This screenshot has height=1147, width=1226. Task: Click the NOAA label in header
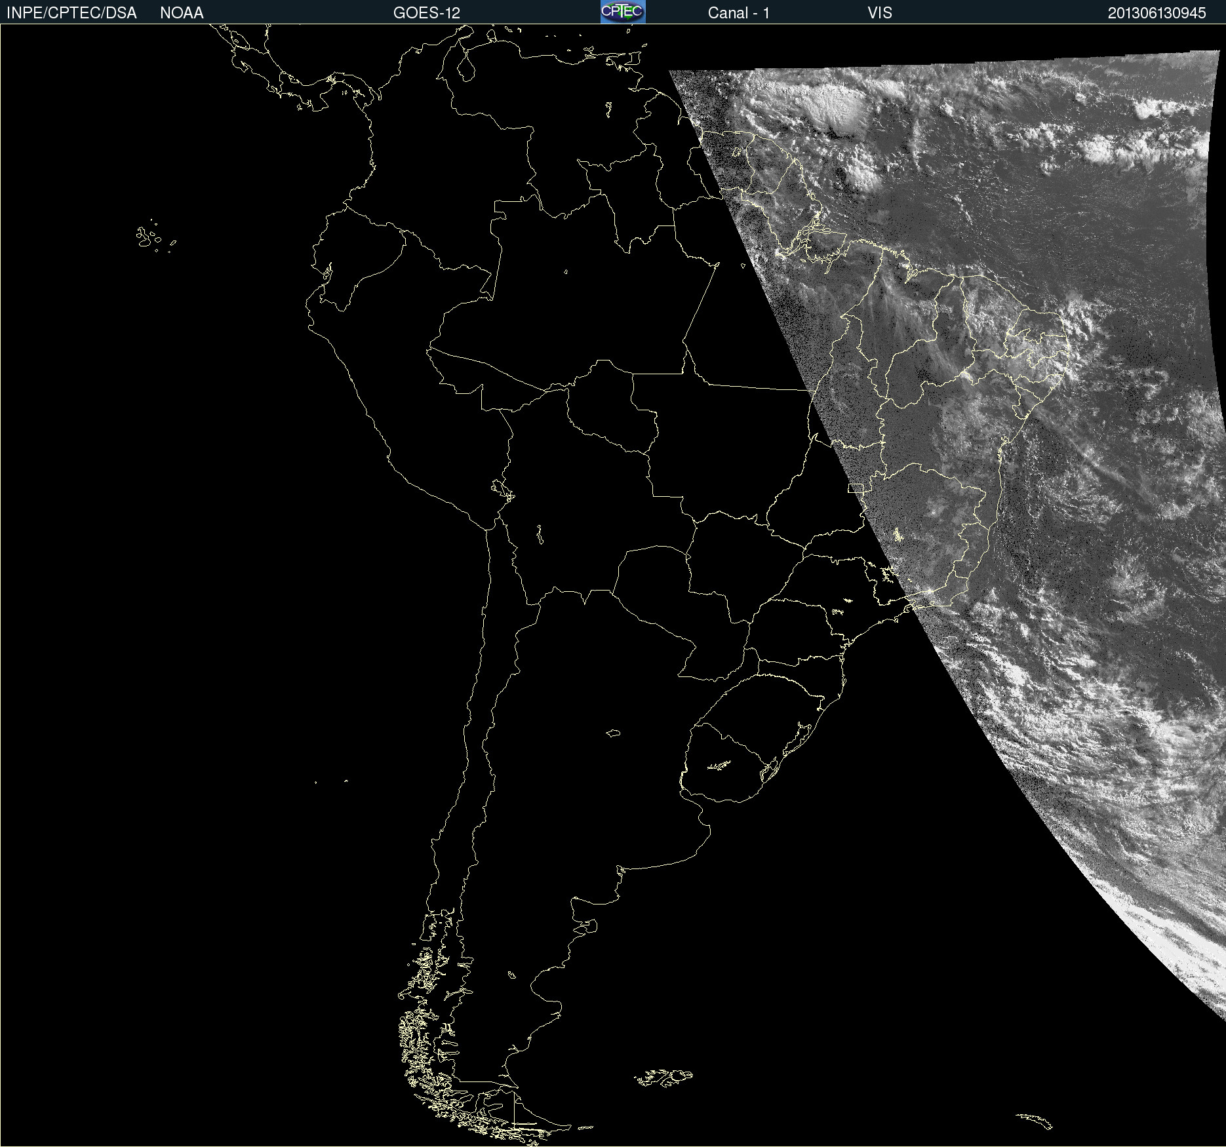click(182, 13)
